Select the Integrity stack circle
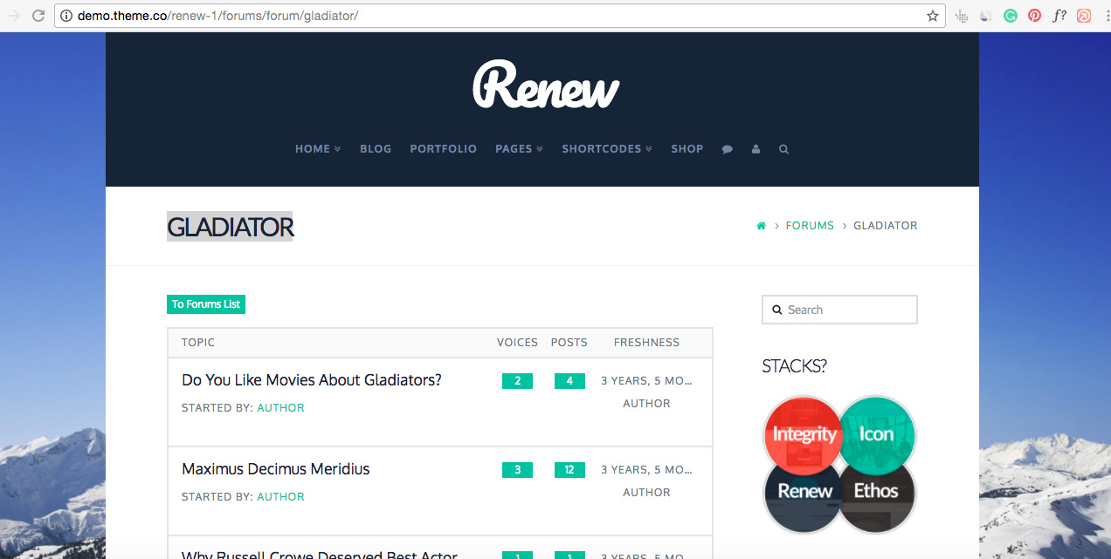The width and height of the screenshot is (1111, 559). (x=804, y=434)
